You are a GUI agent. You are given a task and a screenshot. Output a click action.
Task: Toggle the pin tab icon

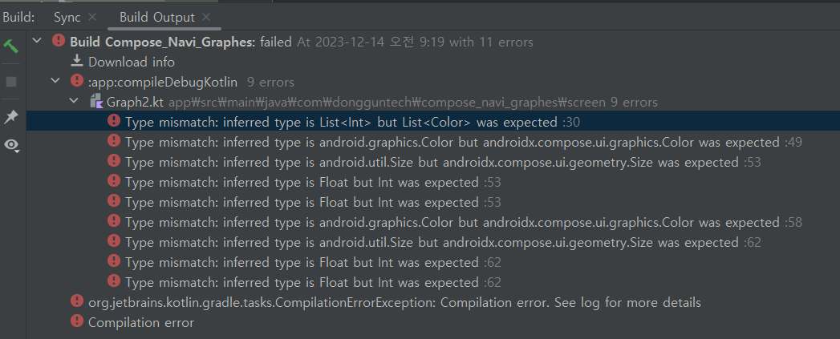[x=11, y=117]
